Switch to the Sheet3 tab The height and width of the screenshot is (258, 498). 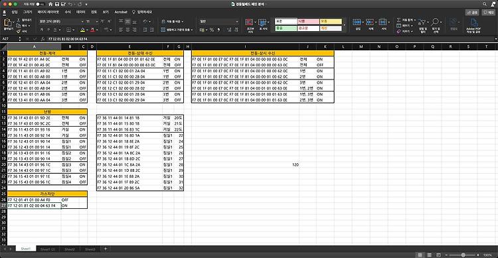pos(90,249)
